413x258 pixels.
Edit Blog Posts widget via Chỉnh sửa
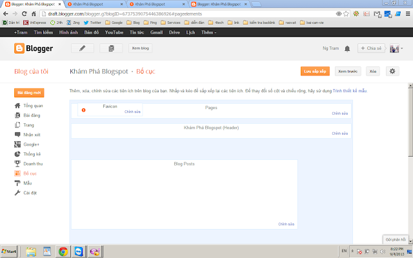[286, 224]
